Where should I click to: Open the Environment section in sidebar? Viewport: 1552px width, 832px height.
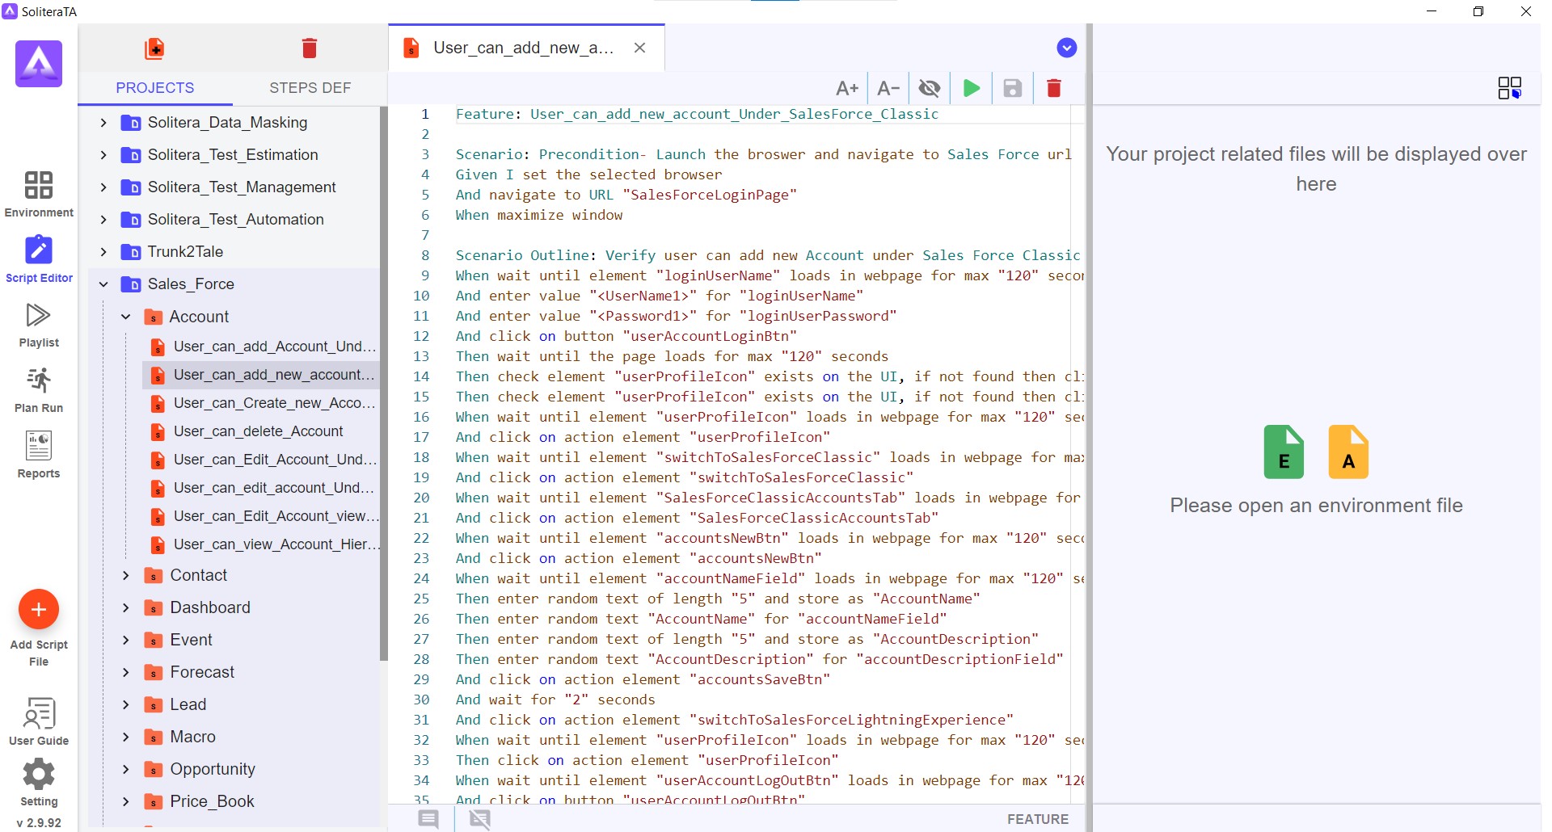click(39, 195)
